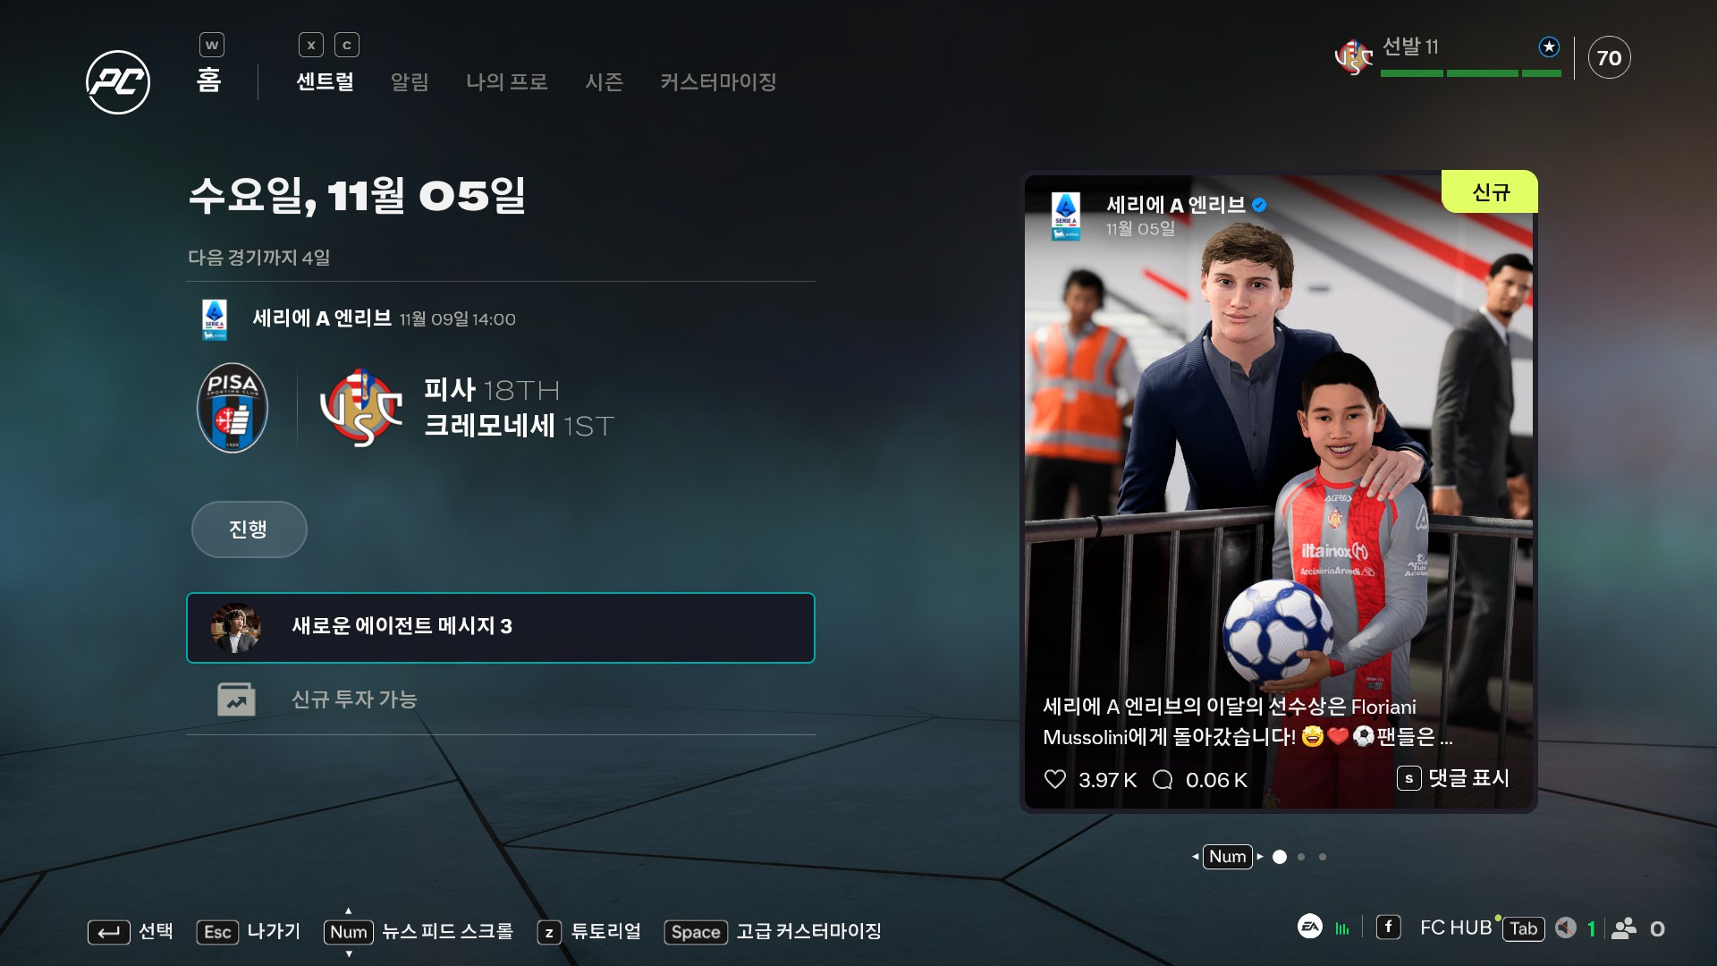Screen dimensions: 1717x966
Task: Click the 진행 advance button
Action: 250,530
